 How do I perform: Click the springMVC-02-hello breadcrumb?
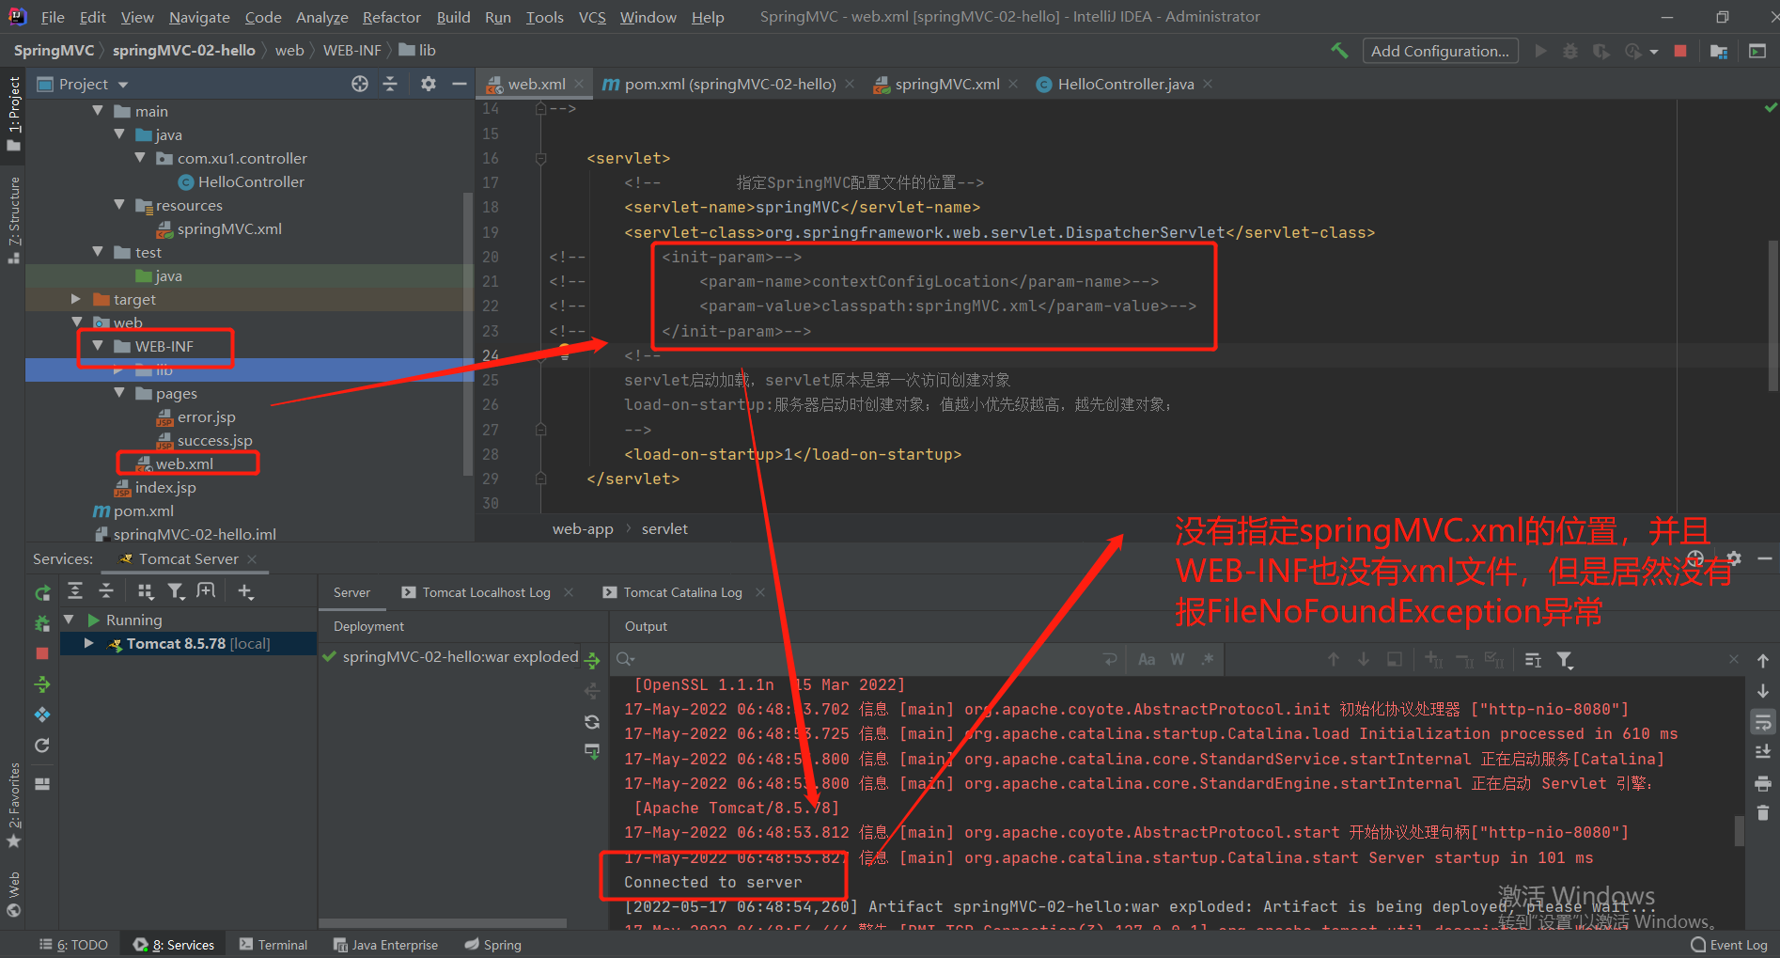tap(183, 50)
